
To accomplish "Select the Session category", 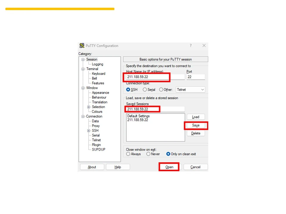I will click(x=92, y=59).
